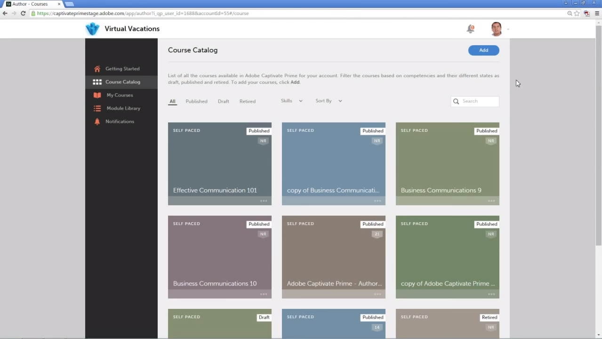Click the Course Catalog grid icon

click(97, 82)
